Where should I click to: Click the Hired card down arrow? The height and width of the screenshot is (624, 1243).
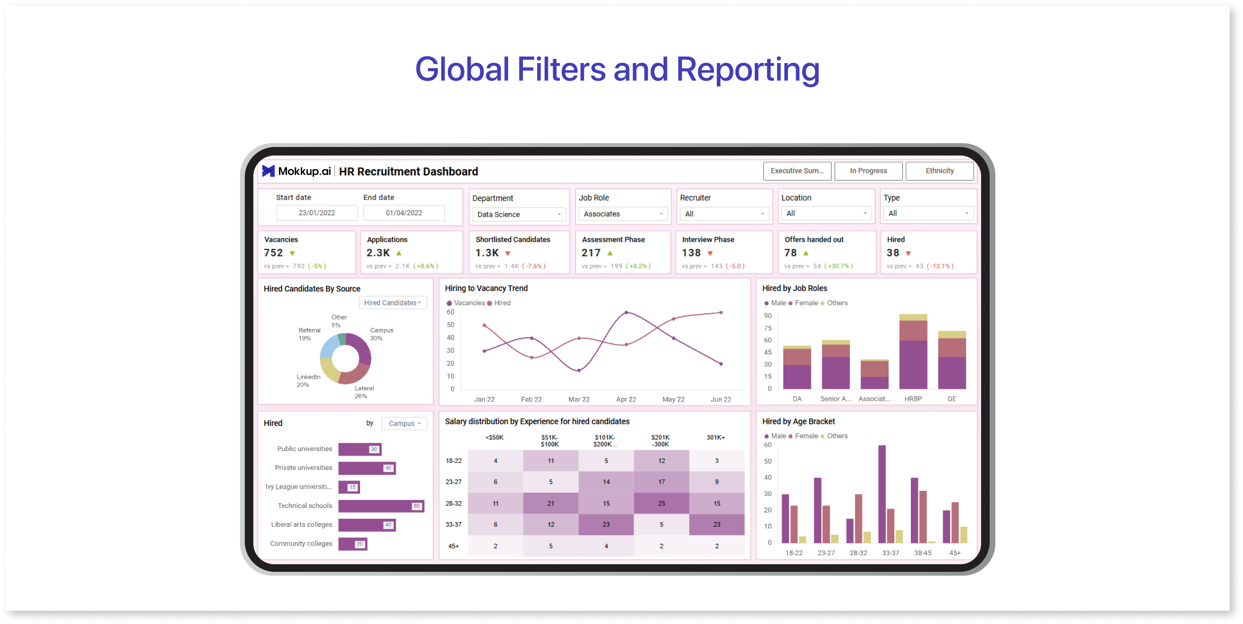tap(909, 253)
